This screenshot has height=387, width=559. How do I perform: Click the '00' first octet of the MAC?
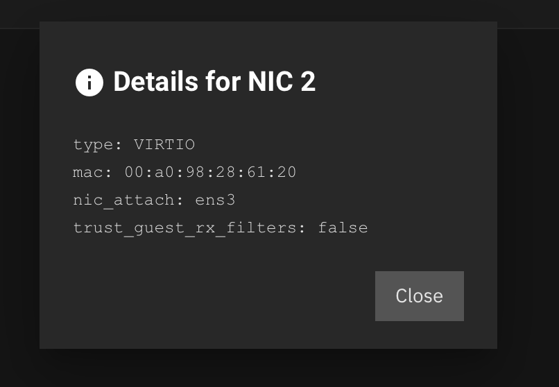point(134,173)
